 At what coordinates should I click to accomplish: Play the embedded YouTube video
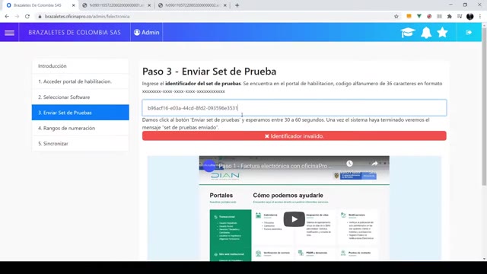click(x=294, y=219)
